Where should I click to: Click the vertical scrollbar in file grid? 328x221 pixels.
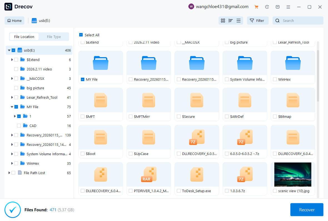[318, 75]
